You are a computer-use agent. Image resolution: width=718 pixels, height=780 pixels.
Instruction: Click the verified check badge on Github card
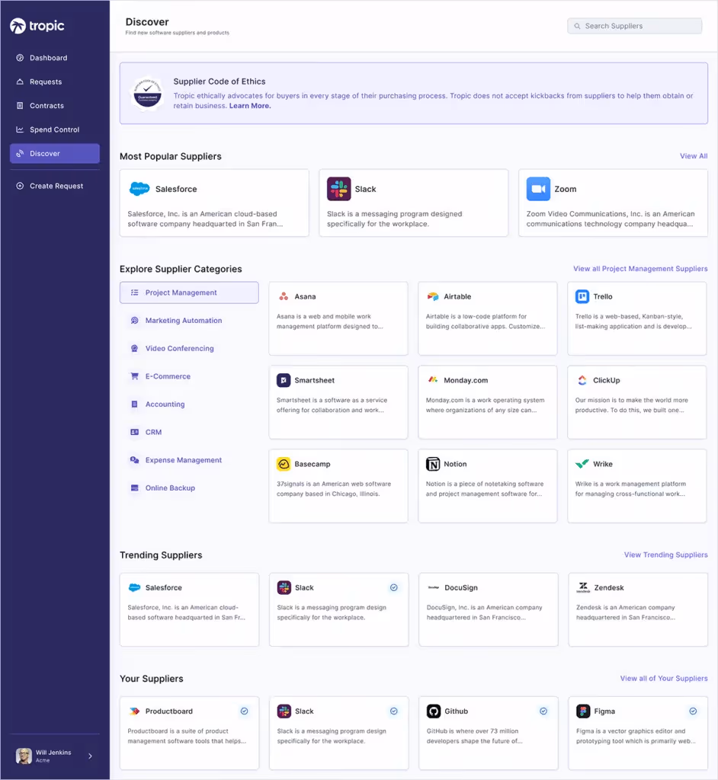tap(543, 711)
